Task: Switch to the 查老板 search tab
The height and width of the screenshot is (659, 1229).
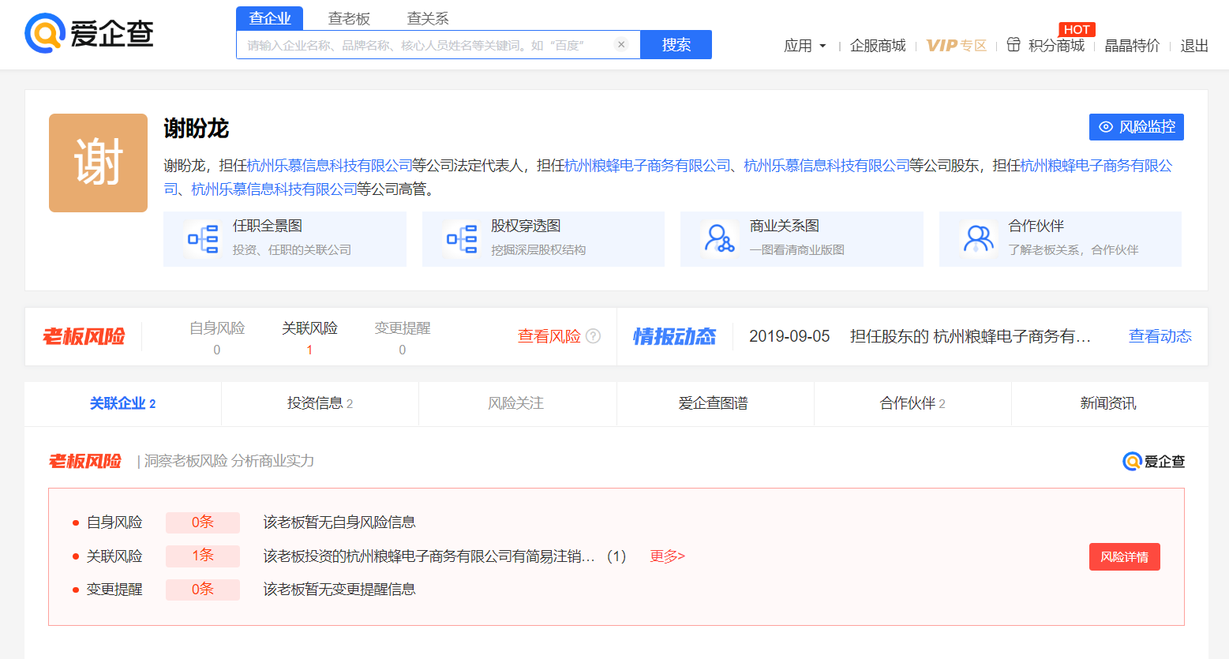Action: [x=349, y=18]
